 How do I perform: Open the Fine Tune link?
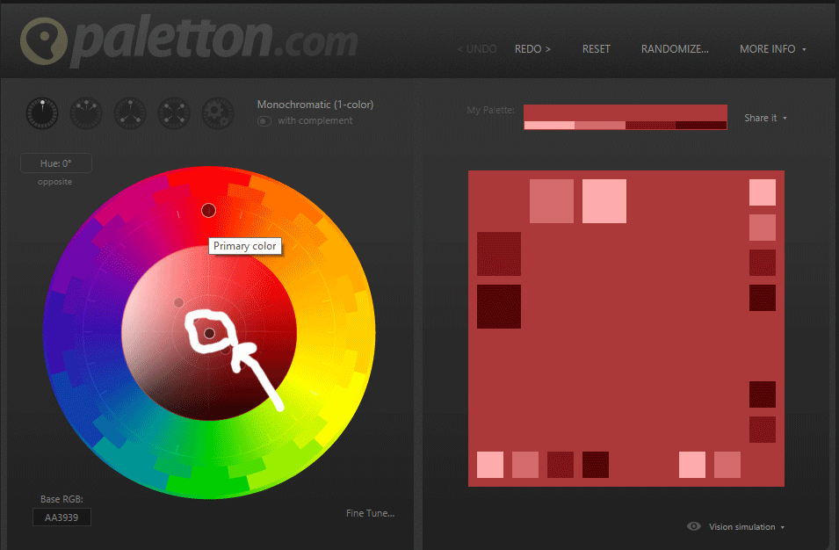pos(370,513)
